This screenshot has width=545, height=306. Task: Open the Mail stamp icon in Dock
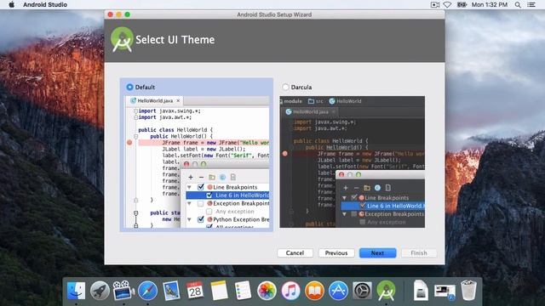click(x=171, y=291)
